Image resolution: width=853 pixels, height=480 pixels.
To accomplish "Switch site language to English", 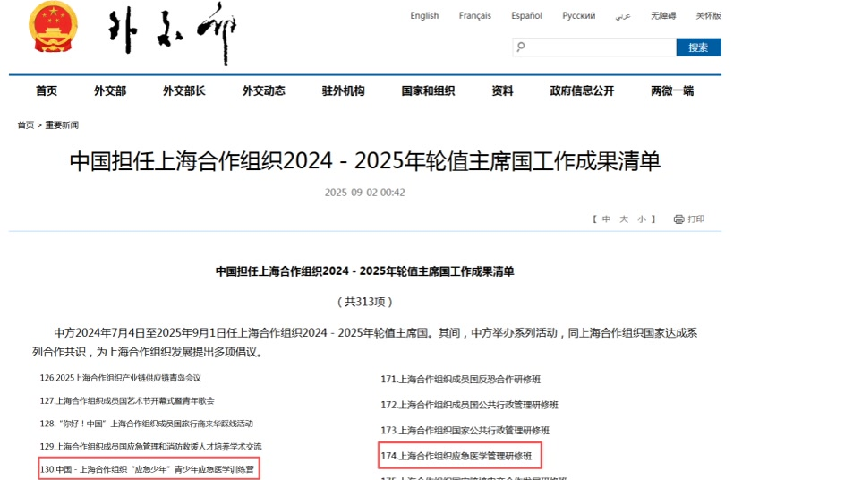I will (424, 16).
